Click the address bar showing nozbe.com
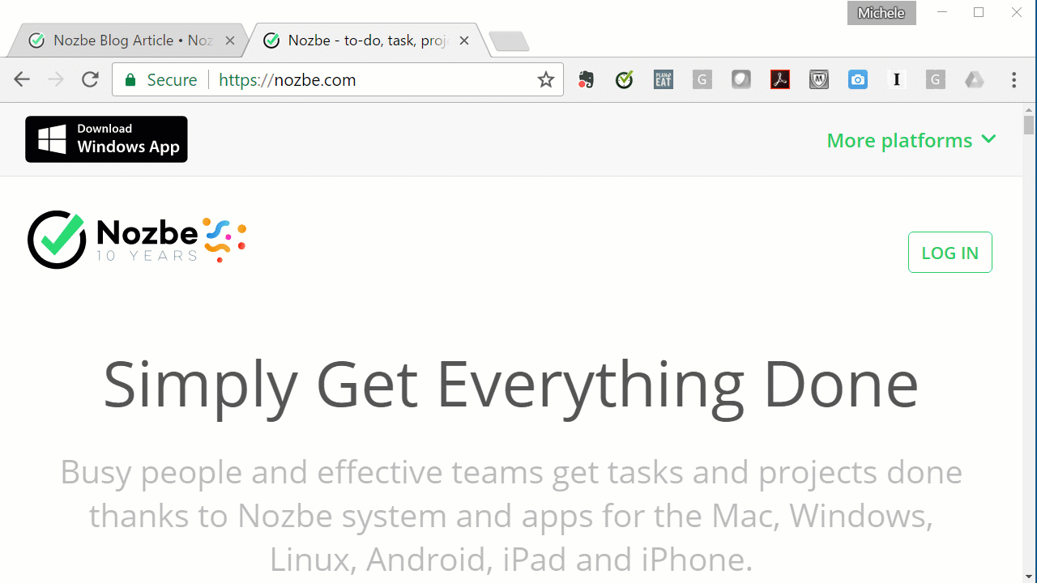Image resolution: width=1037 pixels, height=583 pixels. tap(338, 79)
